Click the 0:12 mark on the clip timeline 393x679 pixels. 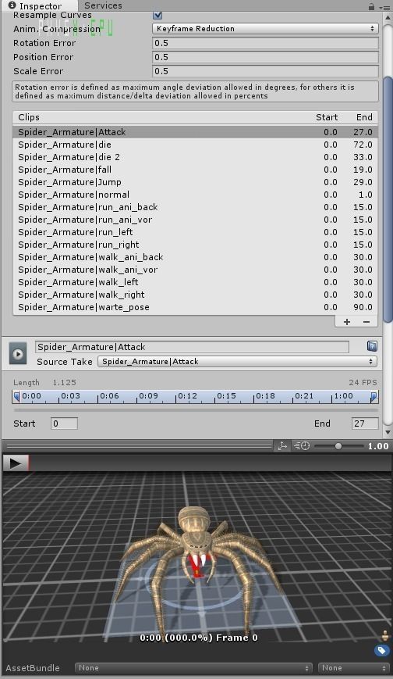(187, 396)
